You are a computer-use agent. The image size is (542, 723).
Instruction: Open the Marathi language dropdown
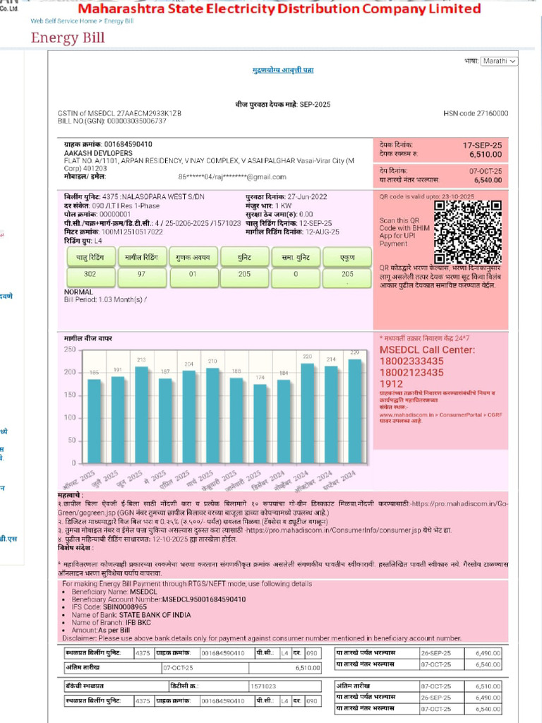(499, 61)
